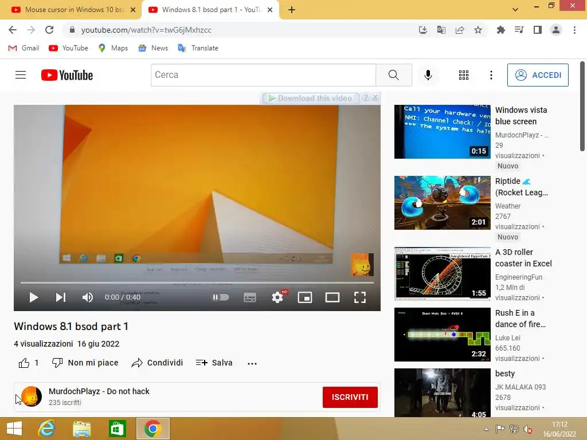
Task: Open more actions ellipsis below video
Action: point(252,363)
